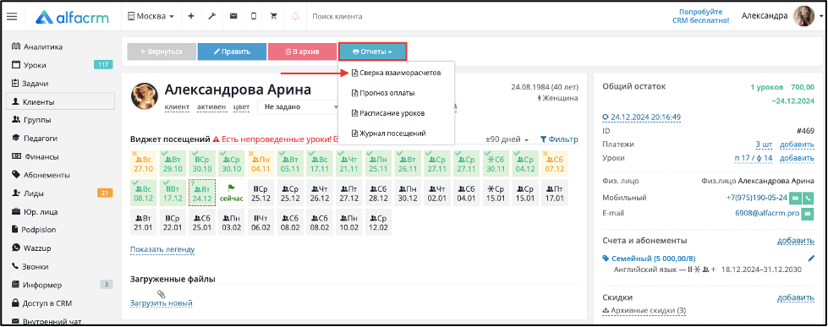Open the Фильтр link in visits widget

(x=559, y=139)
